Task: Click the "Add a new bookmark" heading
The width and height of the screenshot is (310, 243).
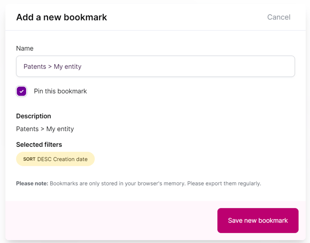Action: (62, 18)
